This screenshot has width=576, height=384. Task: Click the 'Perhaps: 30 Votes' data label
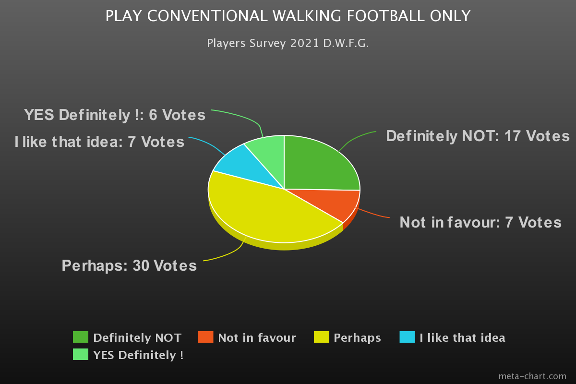tap(129, 266)
